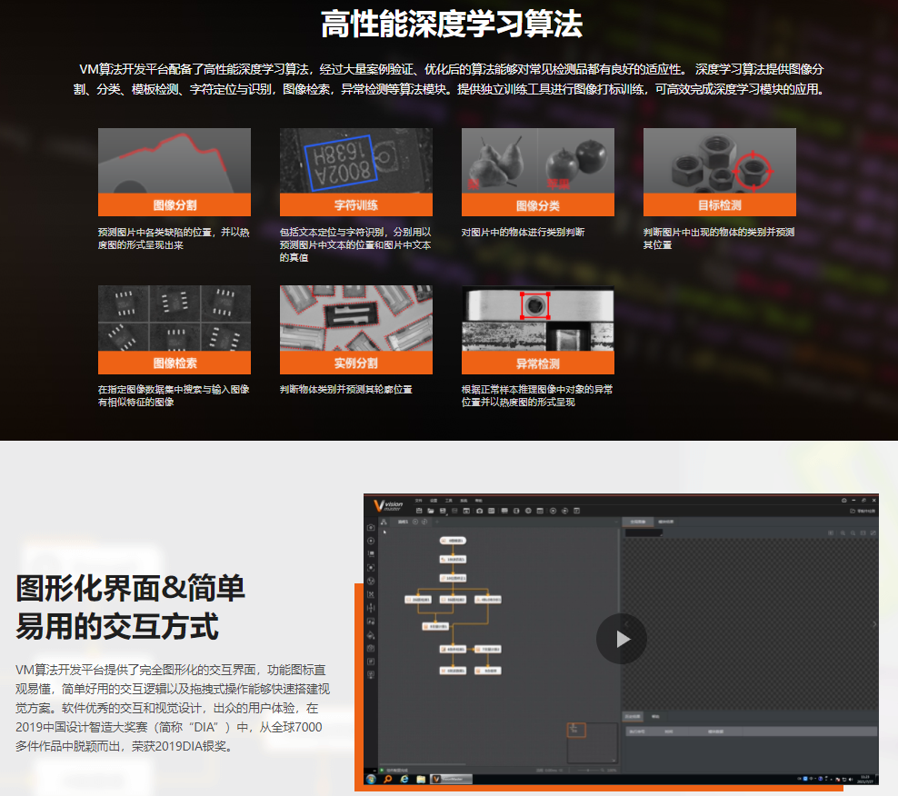Click the open-folder icon in VisionMaster toolbar
The image size is (898, 796).
tap(431, 511)
